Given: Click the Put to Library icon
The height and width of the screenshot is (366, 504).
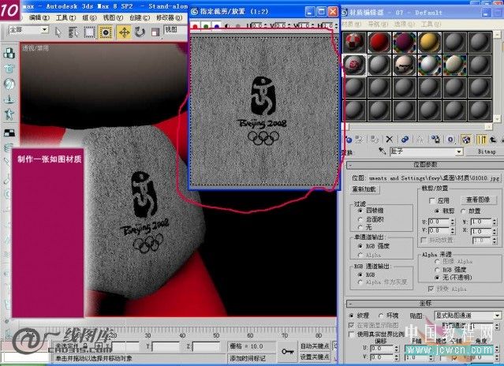Looking at the screenshot, I should pyautogui.click(x=435, y=140).
